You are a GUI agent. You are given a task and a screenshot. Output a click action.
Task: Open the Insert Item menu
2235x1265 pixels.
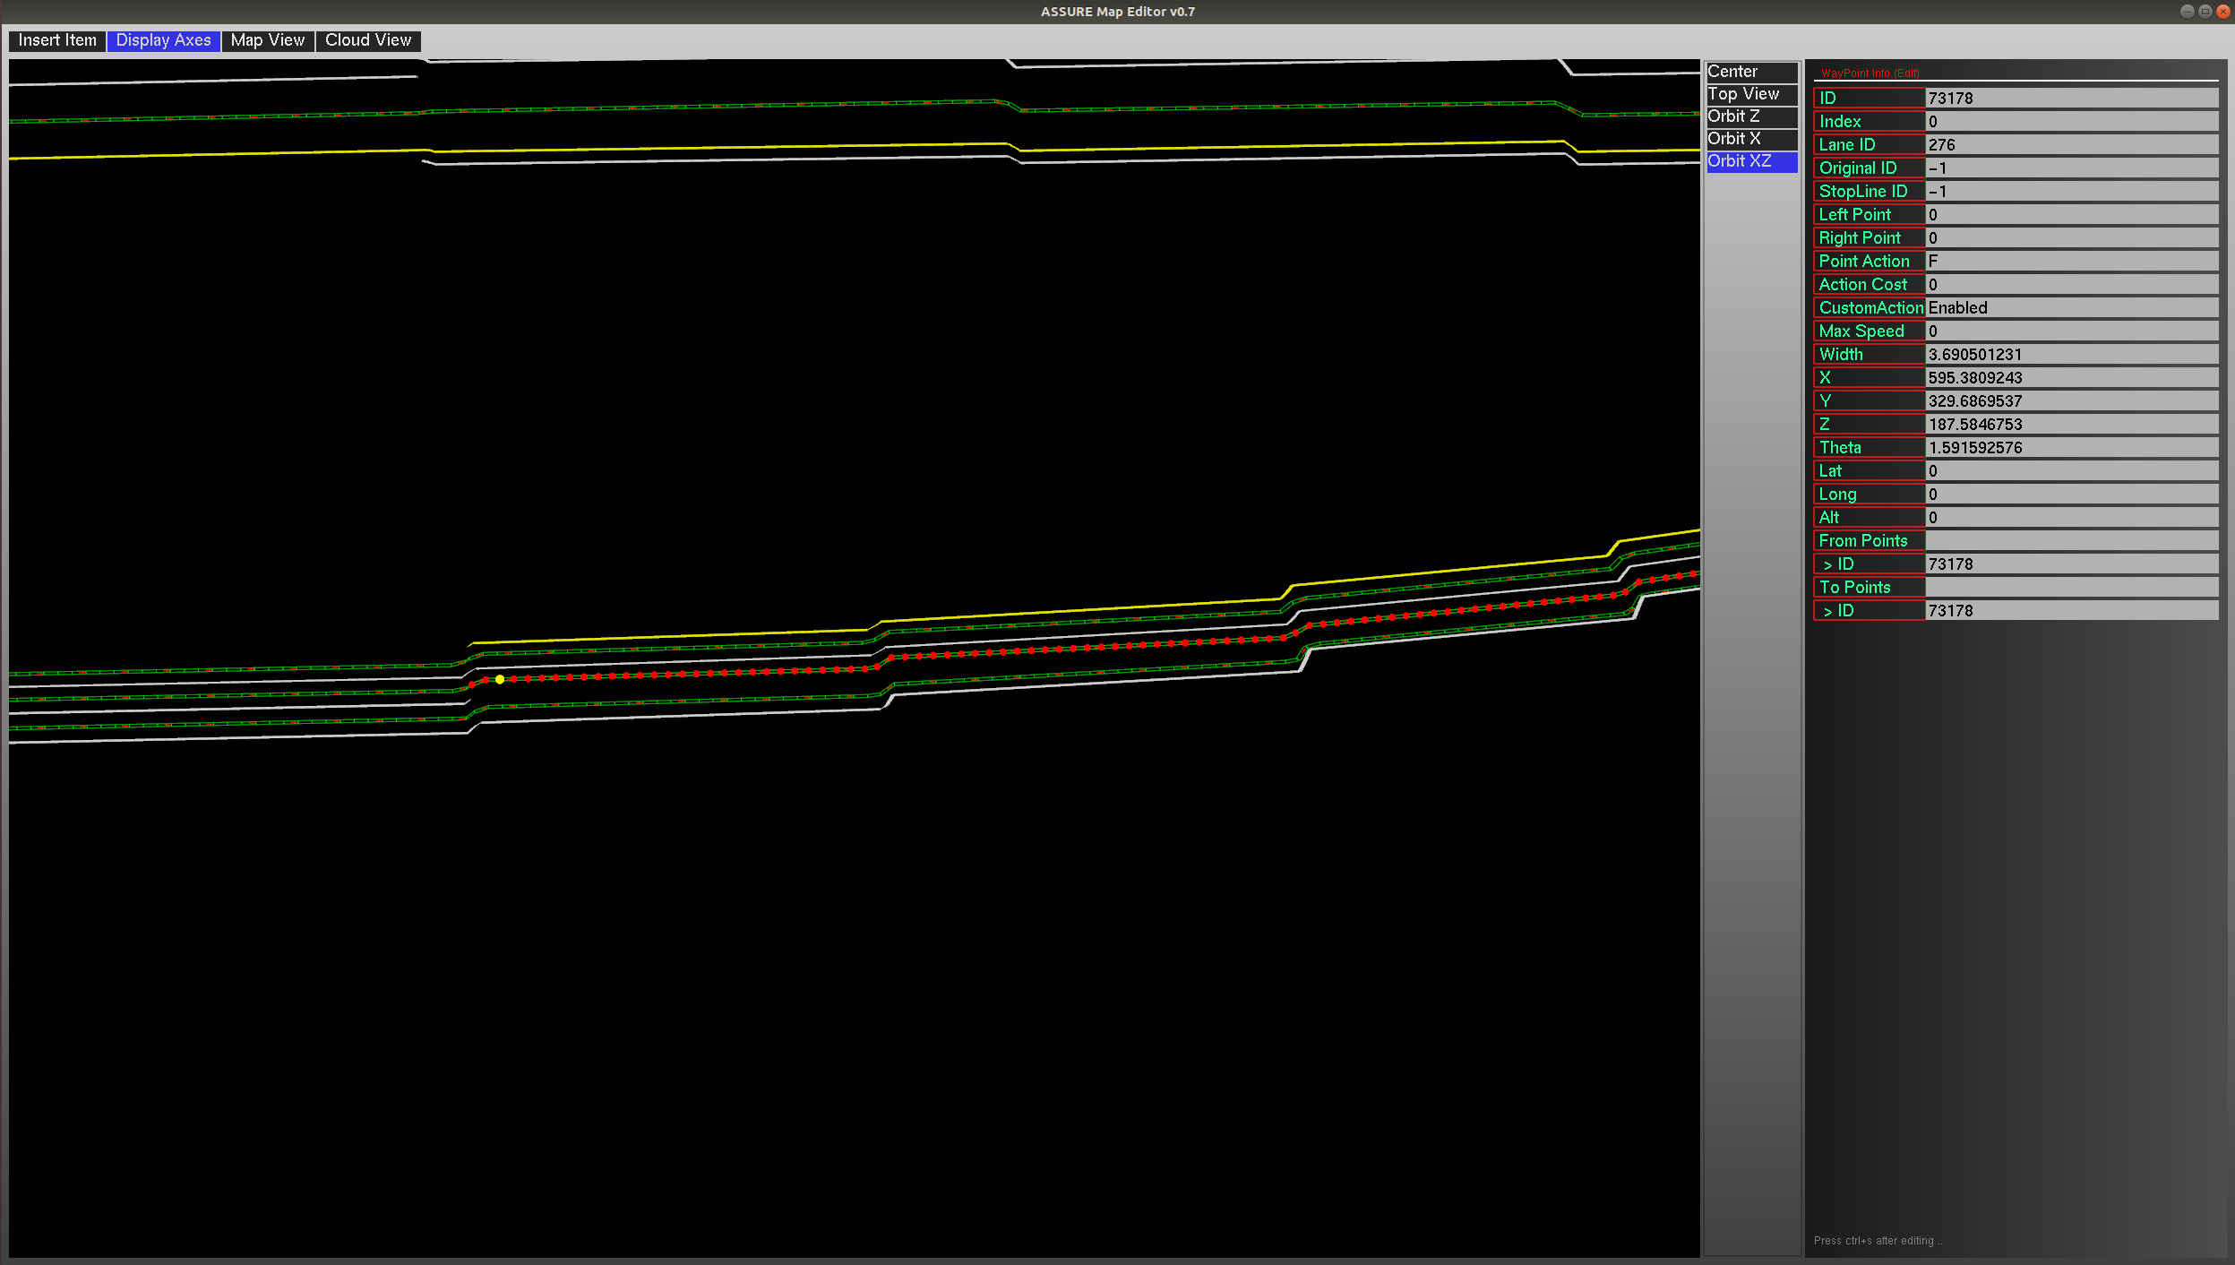[57, 40]
